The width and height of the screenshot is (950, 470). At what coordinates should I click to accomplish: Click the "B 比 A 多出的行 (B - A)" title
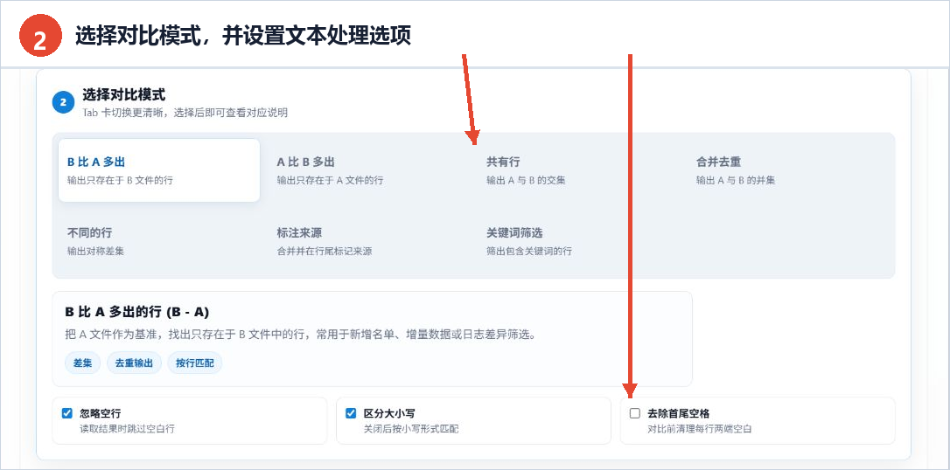pos(137,312)
